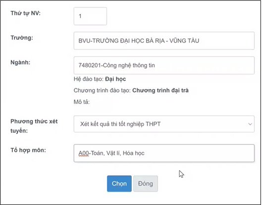Dismiss the dialog via Đóng button
This screenshot has width=263, height=205.
(x=146, y=184)
